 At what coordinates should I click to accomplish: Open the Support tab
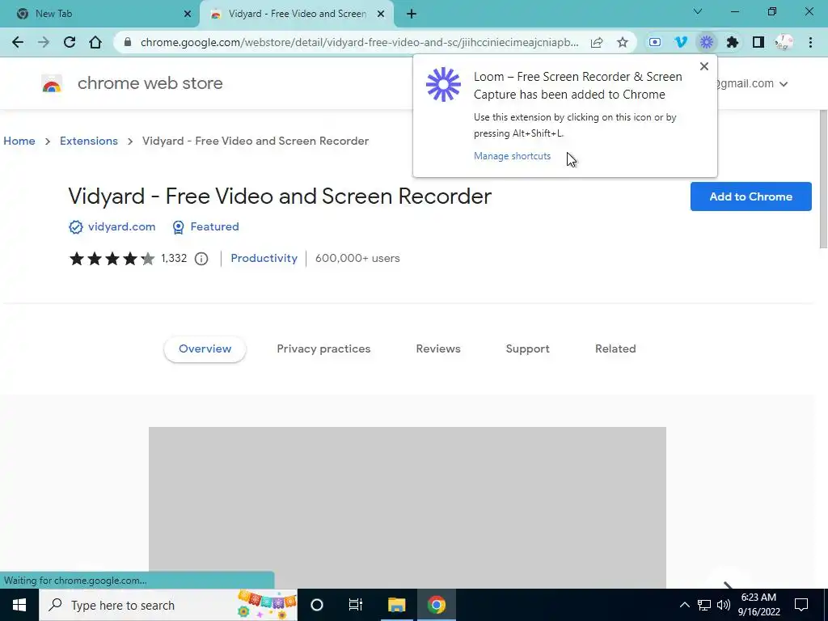click(527, 349)
